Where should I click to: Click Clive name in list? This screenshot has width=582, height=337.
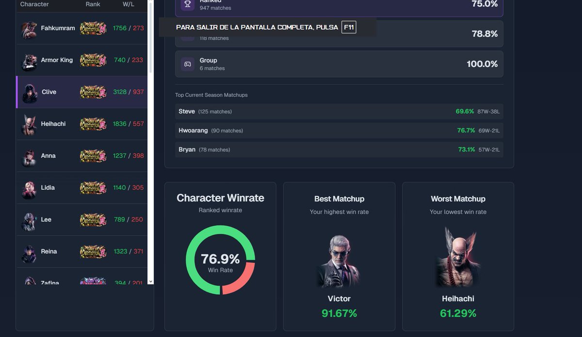(49, 92)
